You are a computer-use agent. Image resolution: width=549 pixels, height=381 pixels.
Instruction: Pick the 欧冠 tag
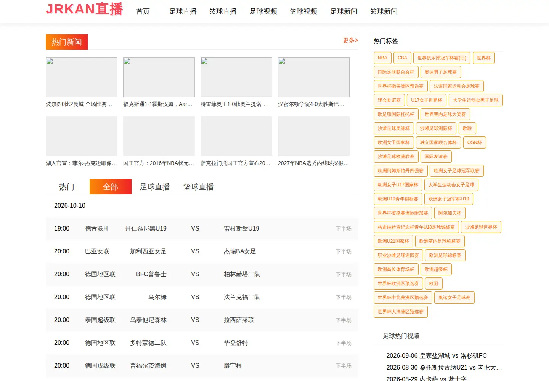(434, 283)
